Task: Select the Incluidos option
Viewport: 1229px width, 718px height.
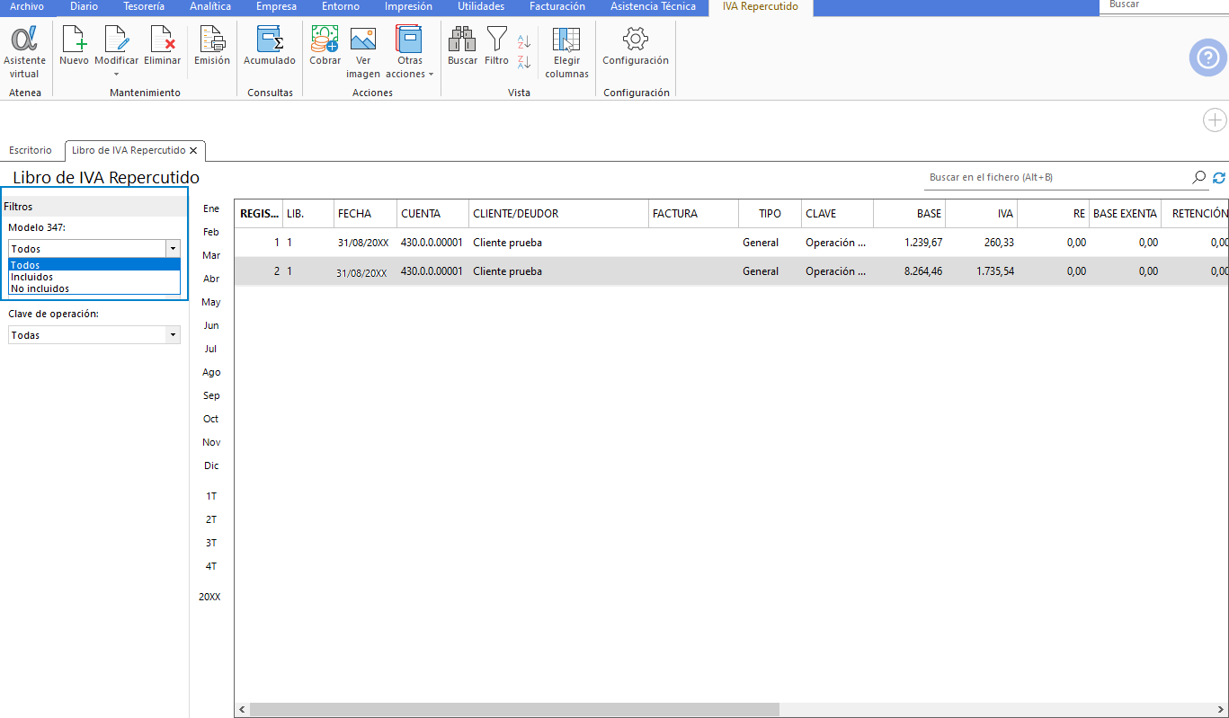Action: pyautogui.click(x=94, y=277)
